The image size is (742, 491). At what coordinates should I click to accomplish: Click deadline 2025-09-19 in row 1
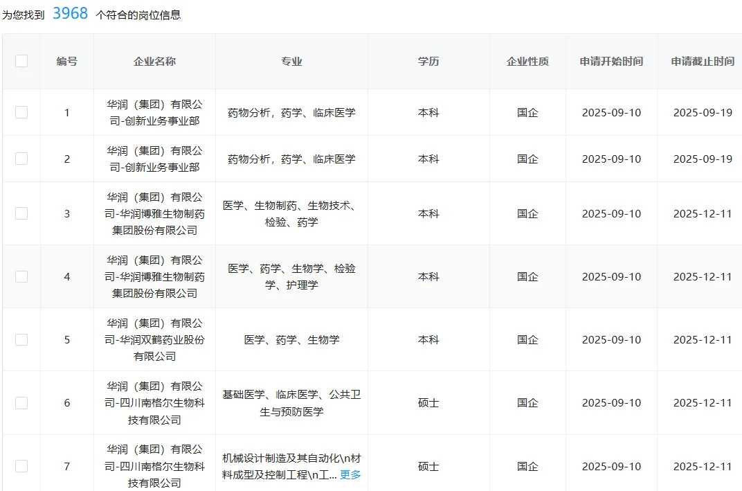click(703, 112)
